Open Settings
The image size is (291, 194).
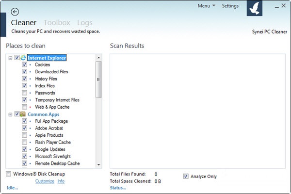click(x=230, y=6)
